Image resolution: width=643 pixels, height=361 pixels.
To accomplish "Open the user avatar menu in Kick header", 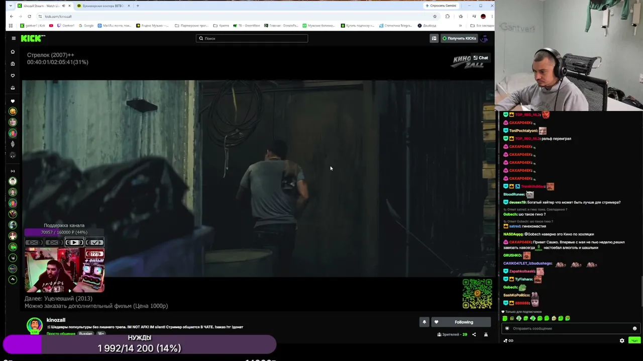I will pos(485,38).
